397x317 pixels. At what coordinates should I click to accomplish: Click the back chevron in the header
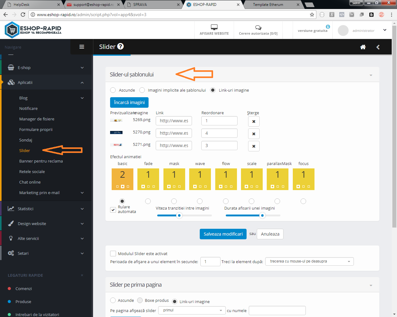pos(378,47)
